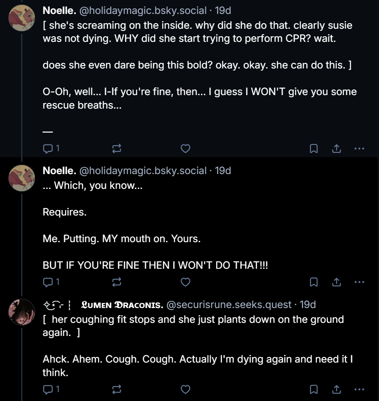Viewport: 379px width, 401px height.
Task: Open Noelle's avatar on the first post
Action: (22, 18)
